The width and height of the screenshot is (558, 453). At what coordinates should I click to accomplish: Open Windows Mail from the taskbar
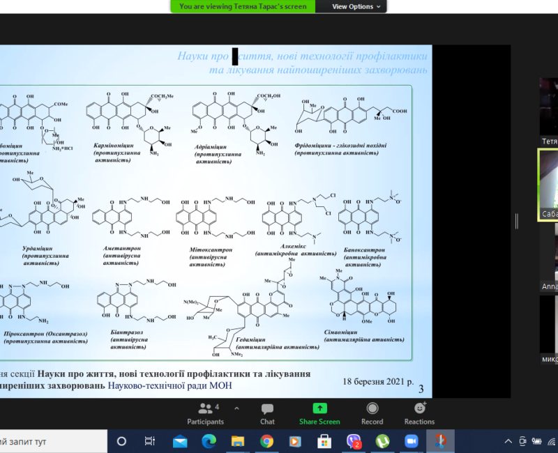[180, 441]
